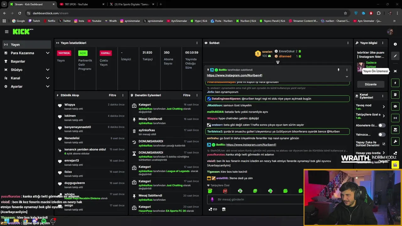Open BotRix instagram link in chat messages

pyautogui.click(x=251, y=145)
